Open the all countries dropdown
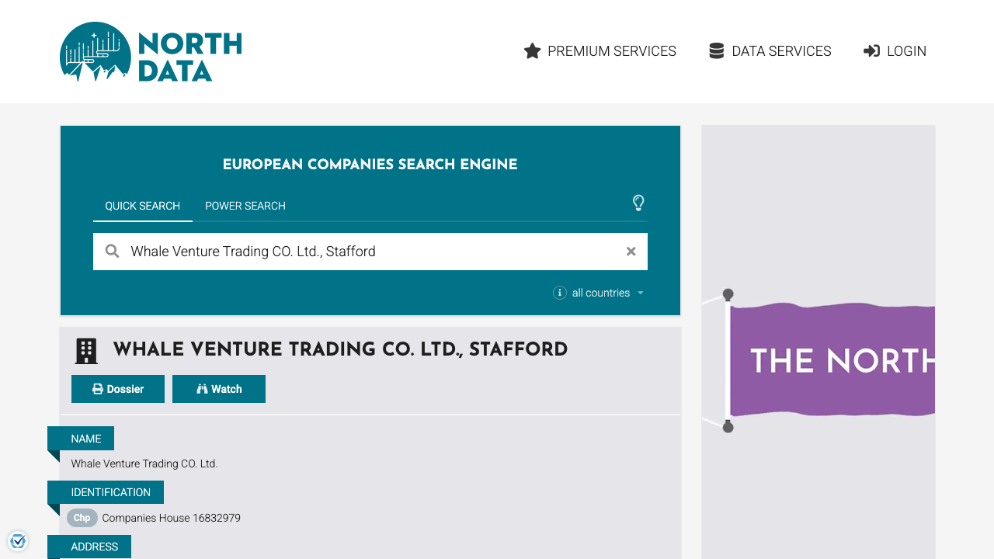994x559 pixels. click(600, 293)
